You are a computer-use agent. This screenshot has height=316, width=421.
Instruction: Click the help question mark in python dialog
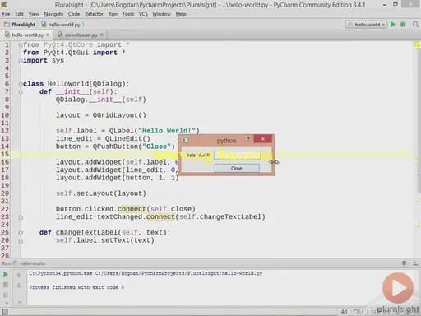248,139
